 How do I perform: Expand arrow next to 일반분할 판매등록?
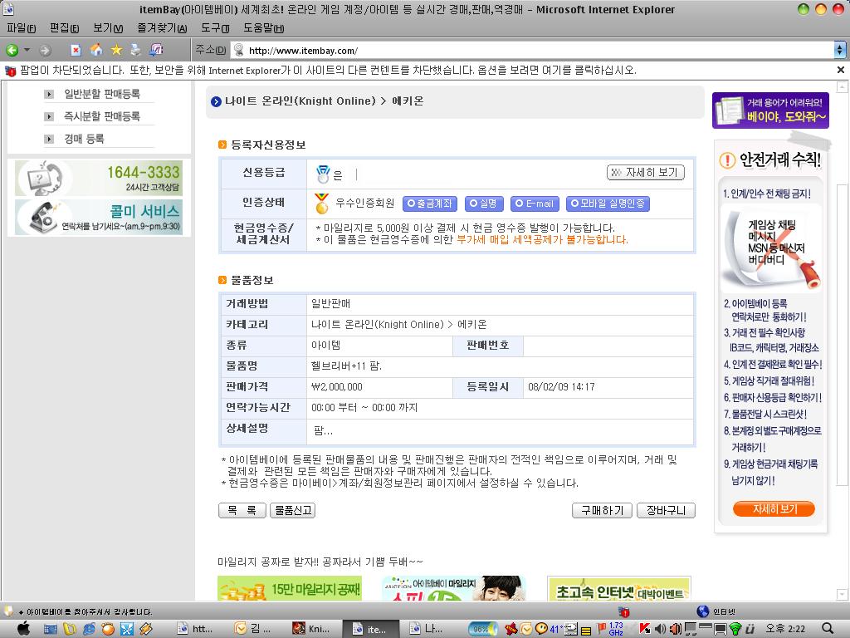(49, 95)
